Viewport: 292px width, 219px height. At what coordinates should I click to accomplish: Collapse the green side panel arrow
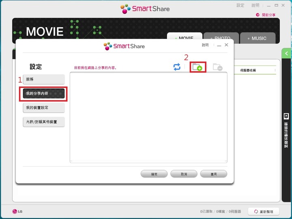click(286, 54)
